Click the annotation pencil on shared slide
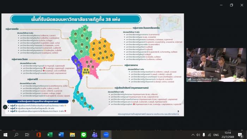 pos(5,107)
